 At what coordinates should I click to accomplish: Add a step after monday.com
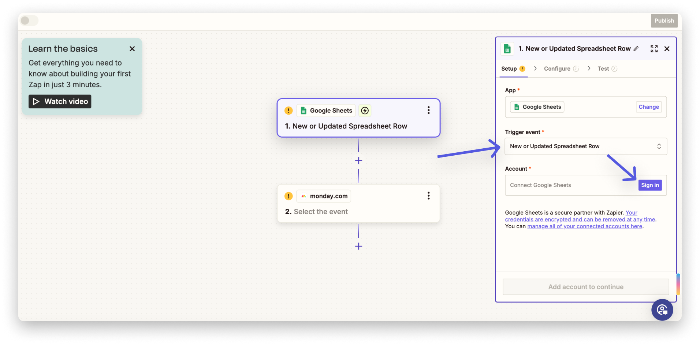tap(359, 246)
